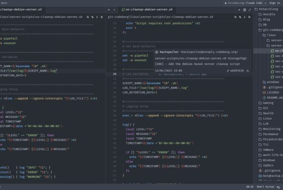283x190 pixels.
Task: Click the line 41 log() function definition
Action: [x=128, y=124]
